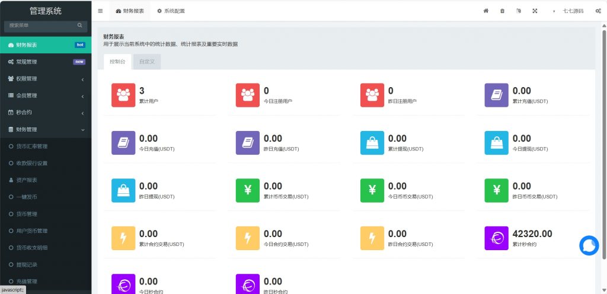Open 货币收支明细 submenu item

pos(46,248)
